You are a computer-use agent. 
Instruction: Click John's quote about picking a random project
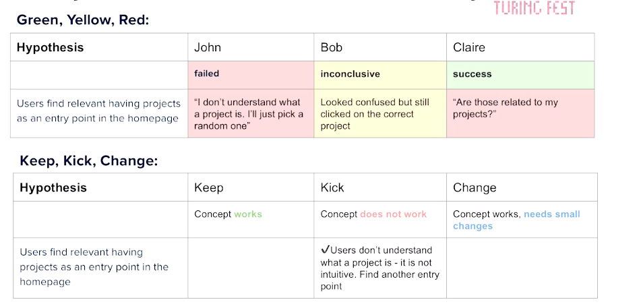pos(251,114)
